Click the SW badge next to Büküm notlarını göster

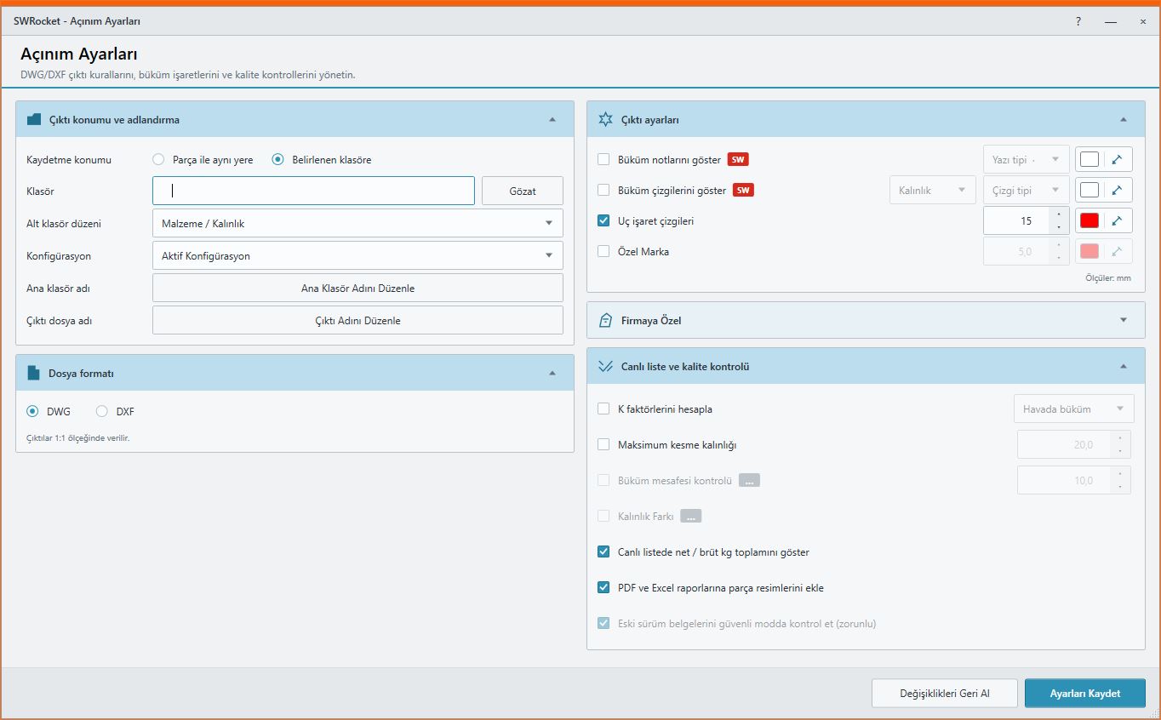(738, 159)
